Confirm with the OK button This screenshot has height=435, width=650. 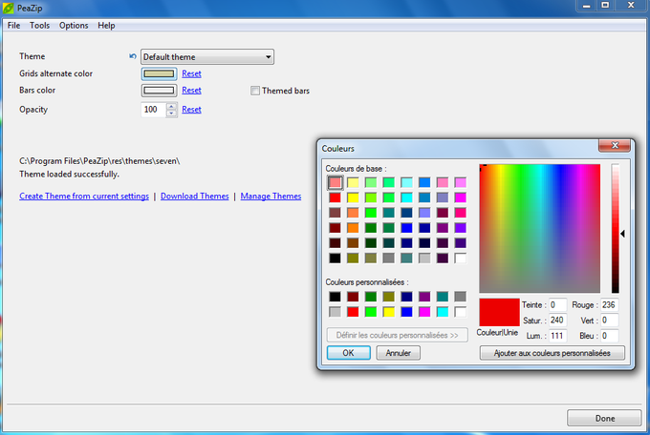pyautogui.click(x=348, y=353)
